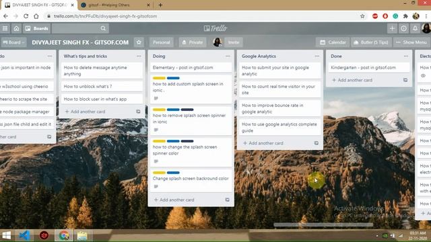The height and width of the screenshot is (242, 431).
Task: Click the Trello logo in header
Action: click(x=215, y=28)
